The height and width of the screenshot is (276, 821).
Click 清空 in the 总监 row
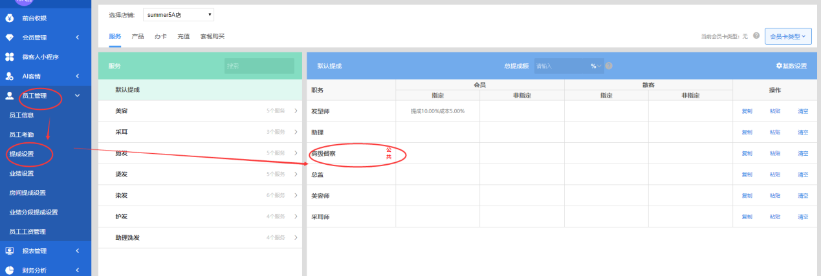[803, 175]
